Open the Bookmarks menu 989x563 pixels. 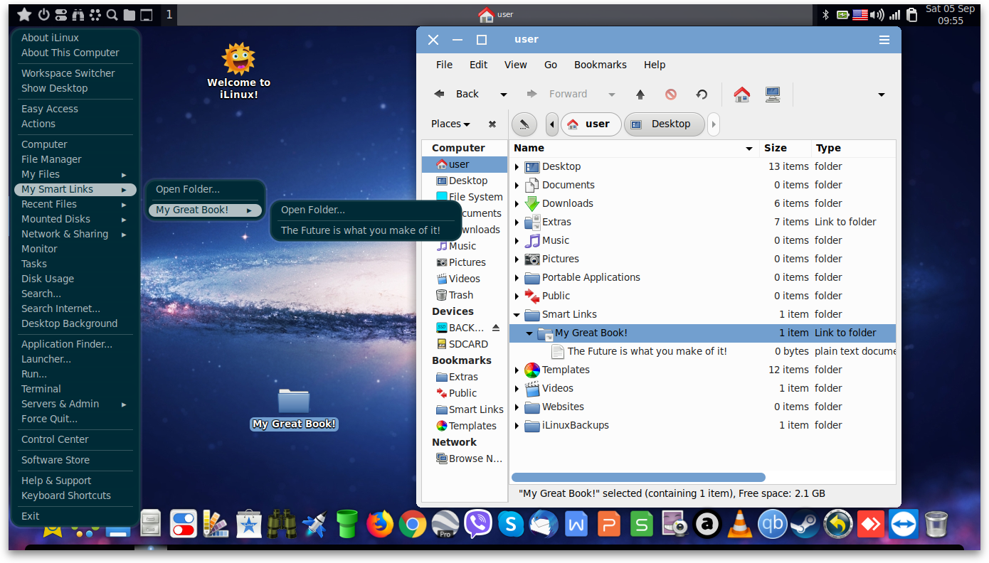(601, 65)
